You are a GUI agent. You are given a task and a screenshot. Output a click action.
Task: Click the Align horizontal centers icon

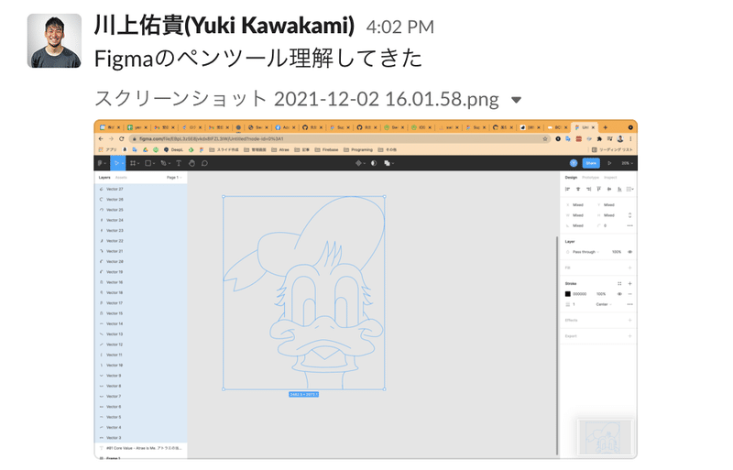(x=578, y=189)
